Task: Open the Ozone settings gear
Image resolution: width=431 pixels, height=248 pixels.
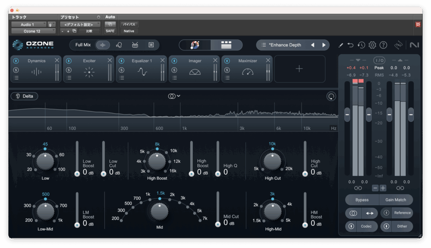Action: (372, 45)
